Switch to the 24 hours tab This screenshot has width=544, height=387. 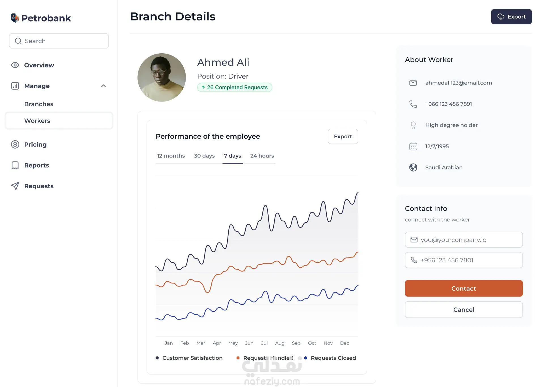coord(262,156)
